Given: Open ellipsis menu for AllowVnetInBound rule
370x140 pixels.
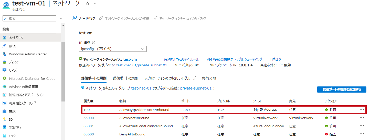Looking at the screenshot, I should 362,118.
